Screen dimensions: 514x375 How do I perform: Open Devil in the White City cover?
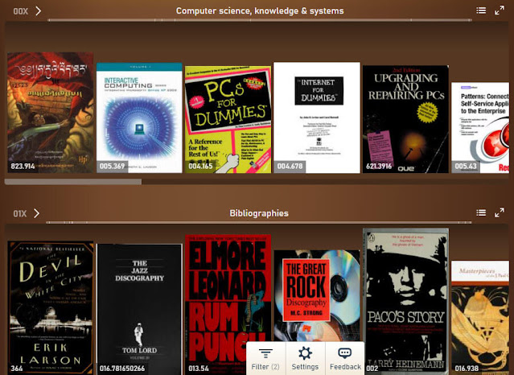point(50,307)
